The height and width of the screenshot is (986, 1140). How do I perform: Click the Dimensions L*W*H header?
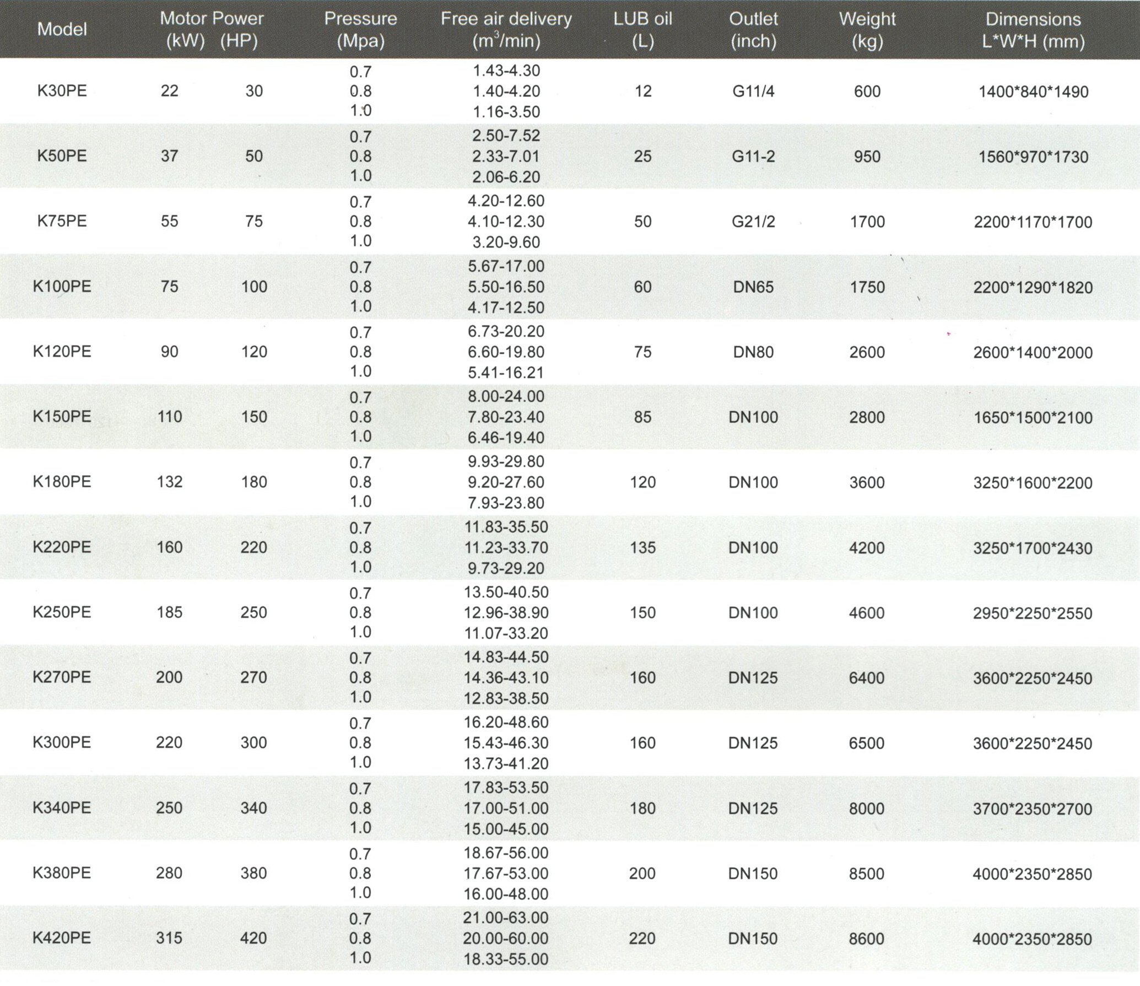point(1033,29)
